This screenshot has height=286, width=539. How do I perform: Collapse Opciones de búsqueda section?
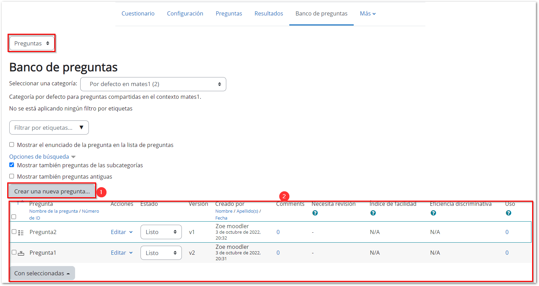[x=42, y=157]
